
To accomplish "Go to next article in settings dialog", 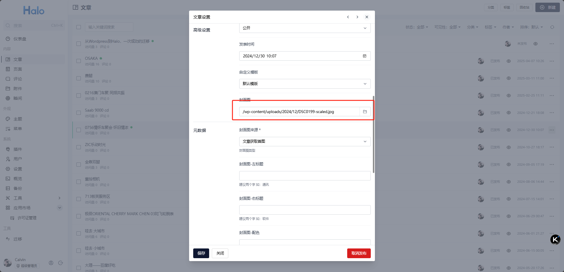I will (x=357, y=17).
